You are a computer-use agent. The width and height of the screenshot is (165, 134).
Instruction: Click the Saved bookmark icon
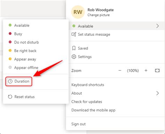pyautogui.click(x=74, y=48)
